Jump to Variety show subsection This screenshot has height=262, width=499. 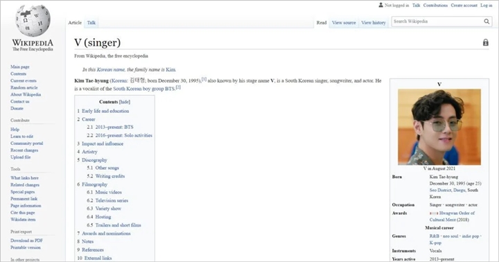[108, 209]
